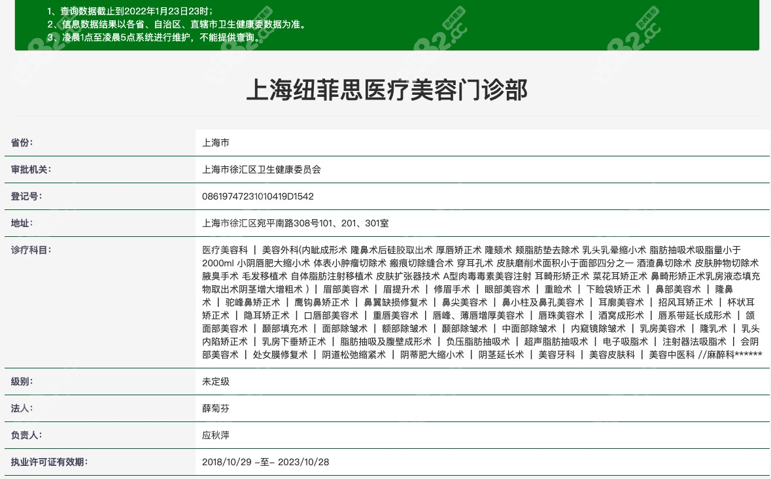The image size is (771, 479).
Task: Click address 上海市徐汇区宛平南路308号101、201、301室
Action: [x=296, y=223]
